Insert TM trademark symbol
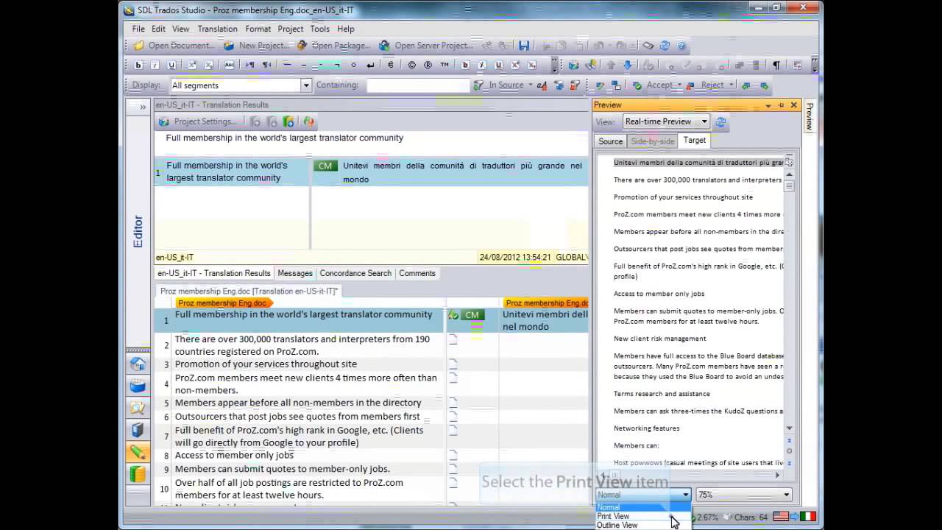Image resolution: width=942 pixels, height=530 pixels. tap(445, 65)
